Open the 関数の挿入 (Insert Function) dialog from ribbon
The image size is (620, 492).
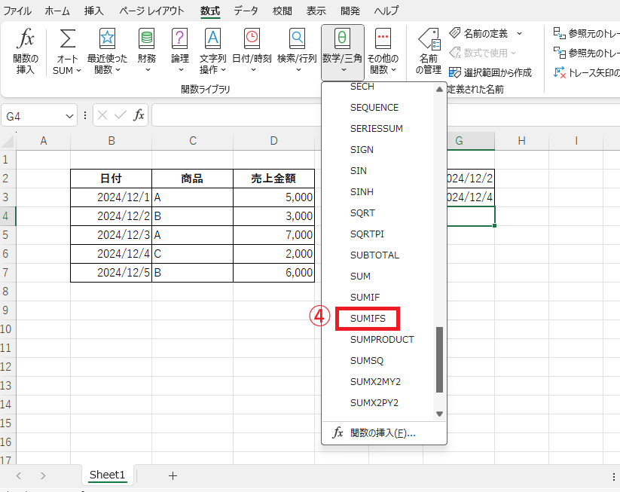26,51
